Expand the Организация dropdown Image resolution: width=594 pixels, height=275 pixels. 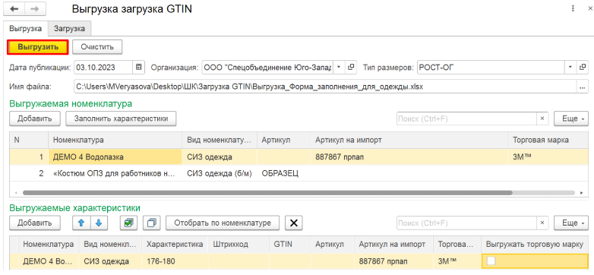(x=339, y=68)
